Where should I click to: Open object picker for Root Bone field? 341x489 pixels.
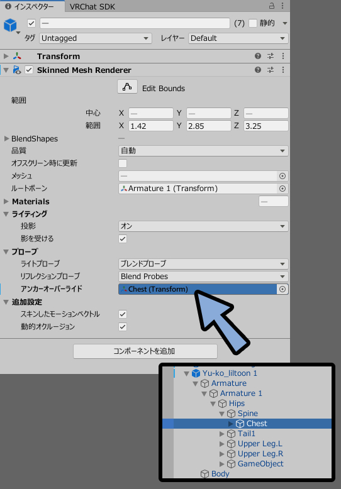click(282, 189)
